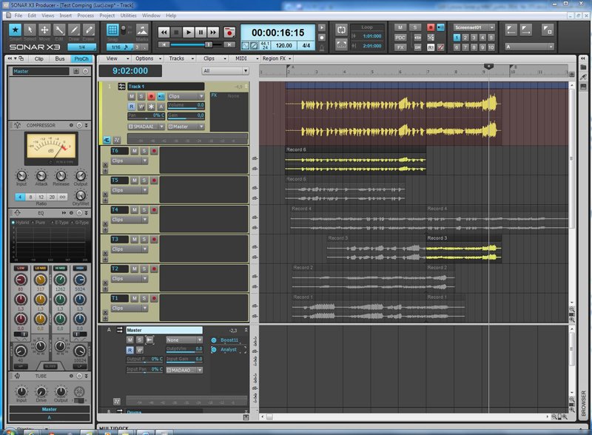Mute Track 1
The image size is (592, 435).
132,96
